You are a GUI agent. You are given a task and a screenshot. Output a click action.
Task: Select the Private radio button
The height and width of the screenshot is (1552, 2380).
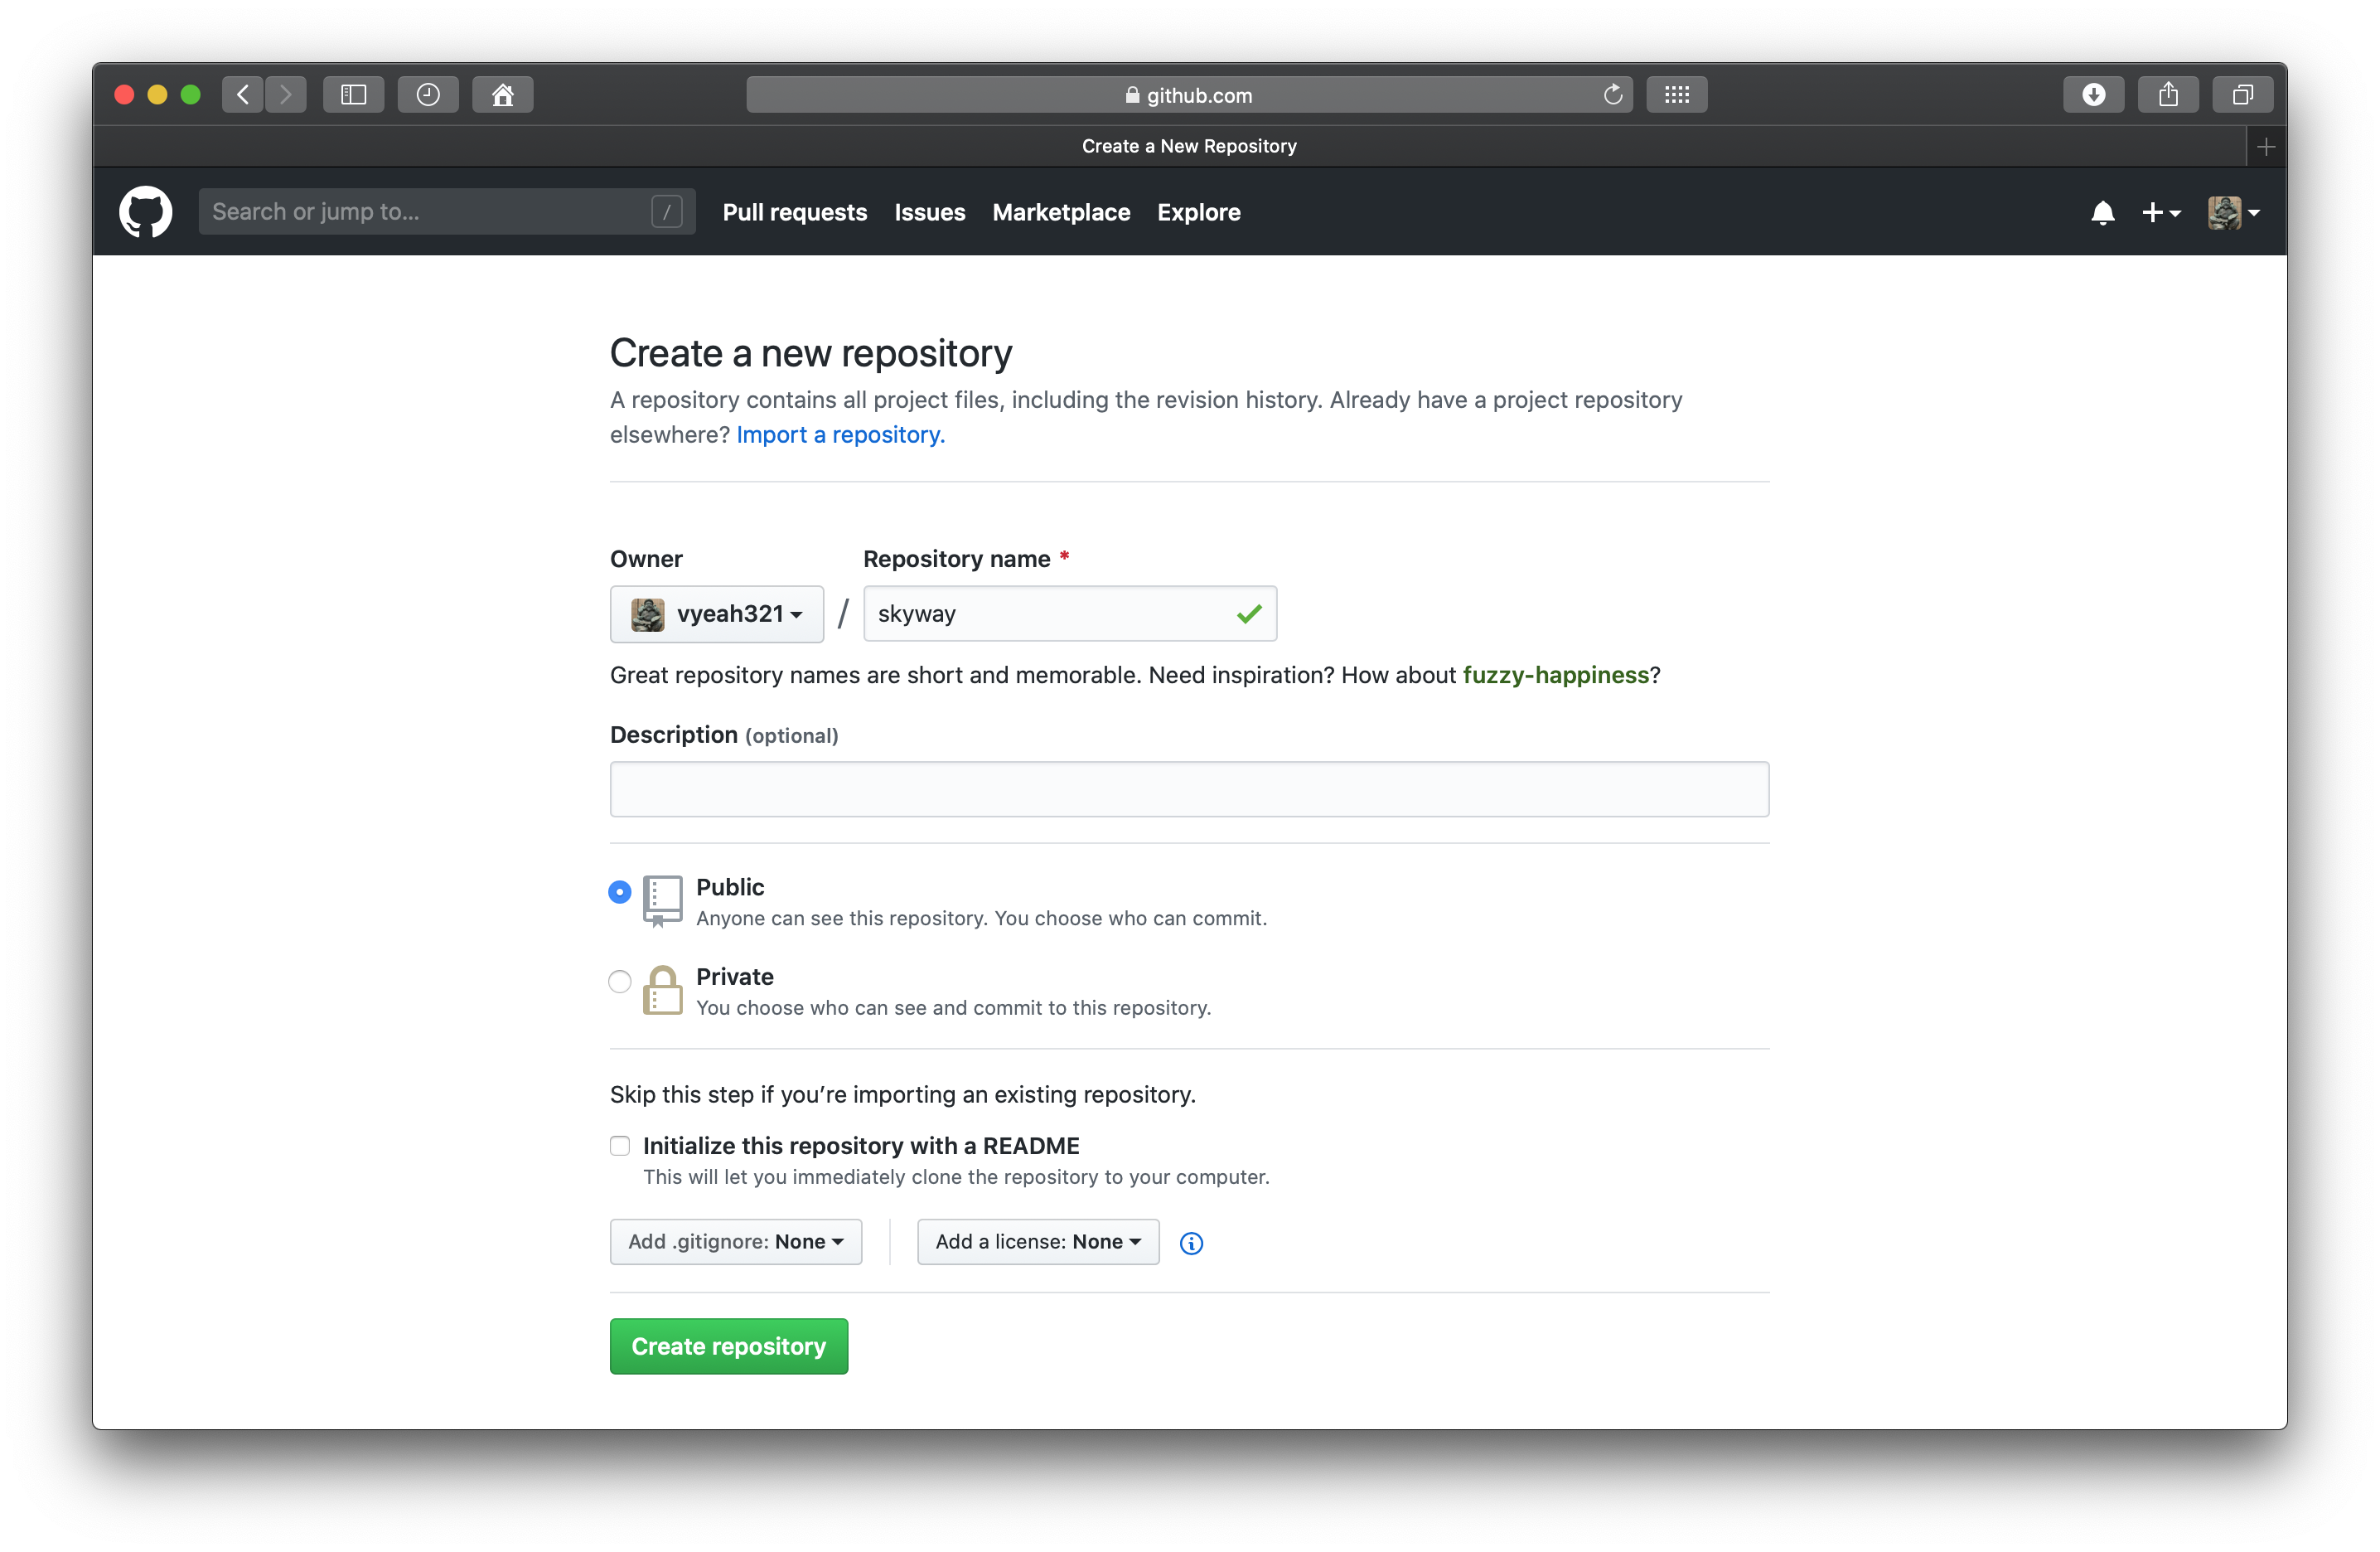point(620,982)
